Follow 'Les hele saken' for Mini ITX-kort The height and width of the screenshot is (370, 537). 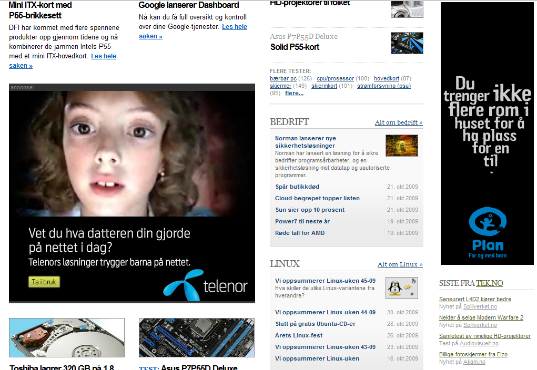point(63,61)
